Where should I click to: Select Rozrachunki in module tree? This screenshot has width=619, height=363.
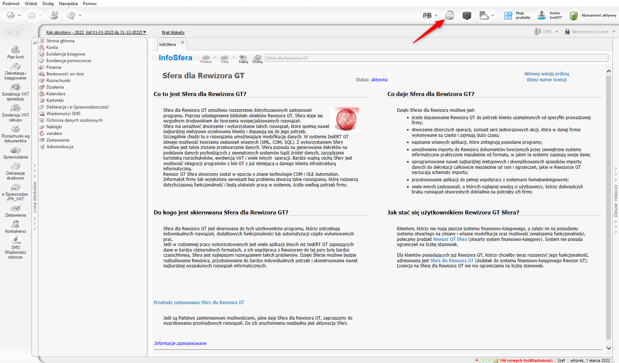(58, 81)
